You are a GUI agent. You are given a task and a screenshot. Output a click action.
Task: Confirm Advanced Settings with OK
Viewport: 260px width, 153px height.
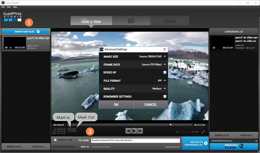pos(116,104)
